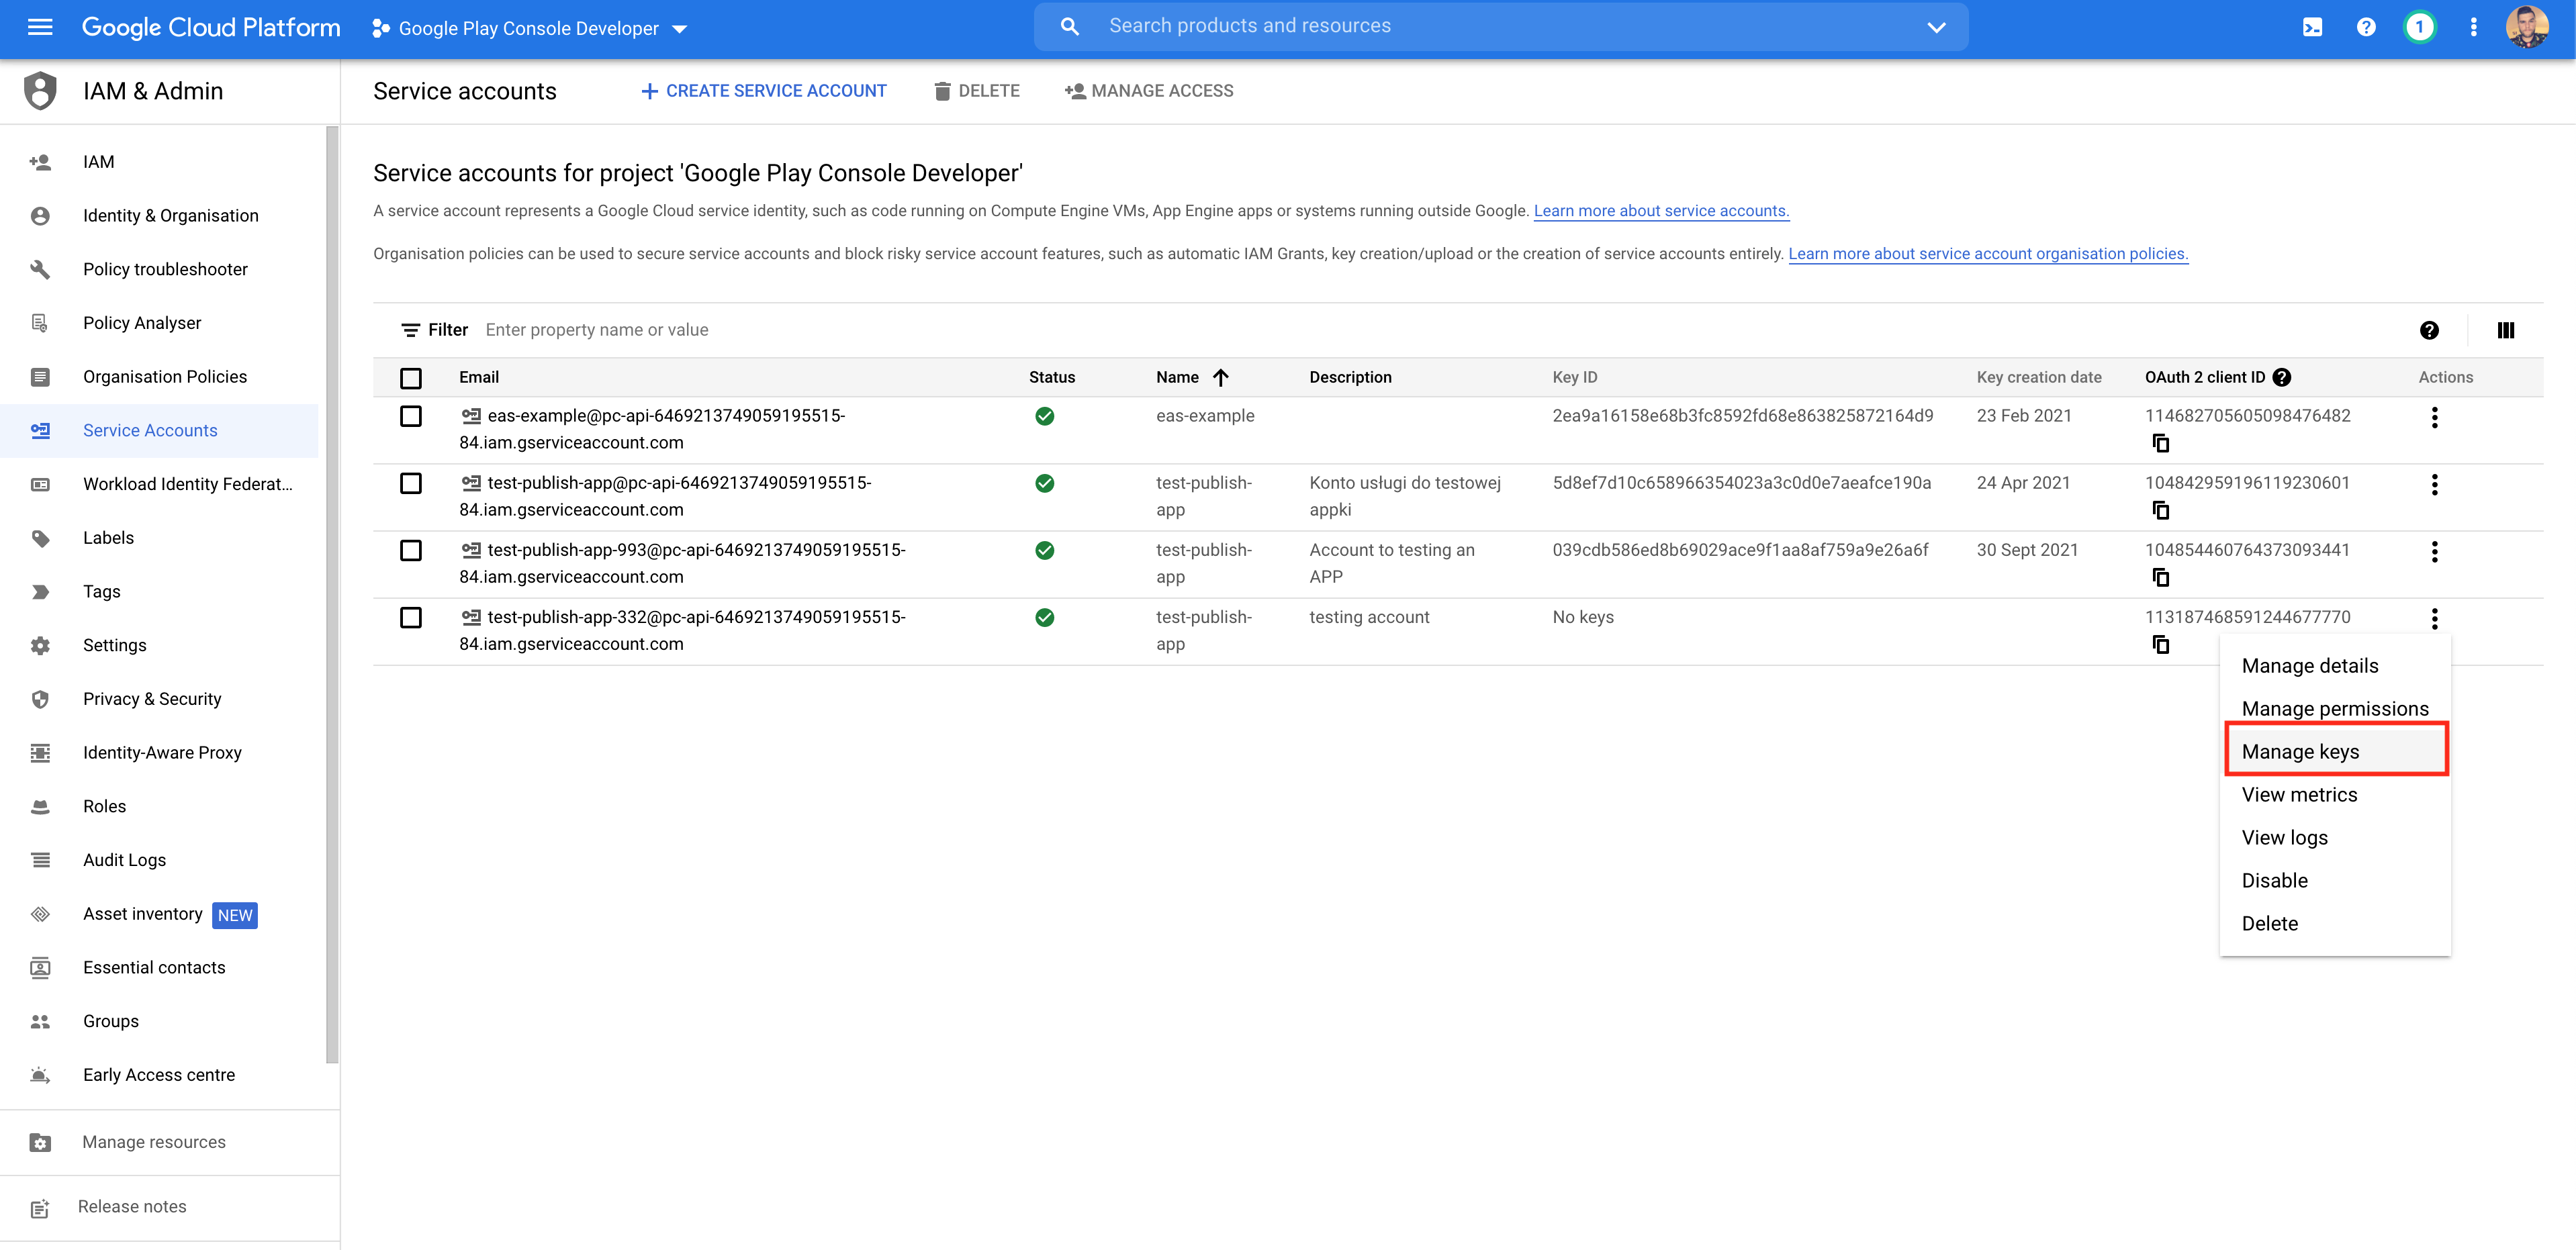Open the filter help question mark icon

click(x=2429, y=330)
